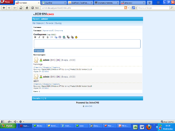Open the JohnCMS copyright footer link
The image size is (175, 131).
[x=88, y=106]
